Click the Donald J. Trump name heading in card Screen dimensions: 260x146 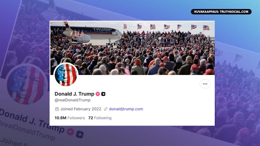coord(75,94)
